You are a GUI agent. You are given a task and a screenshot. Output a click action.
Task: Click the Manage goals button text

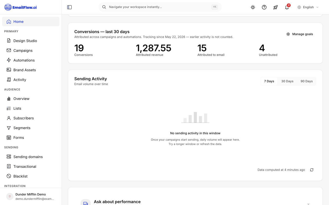[303, 34]
